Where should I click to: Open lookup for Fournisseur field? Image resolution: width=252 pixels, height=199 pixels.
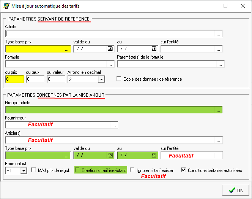114,125
